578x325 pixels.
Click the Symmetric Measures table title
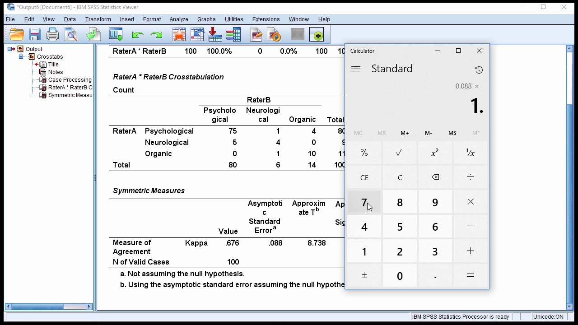click(149, 190)
